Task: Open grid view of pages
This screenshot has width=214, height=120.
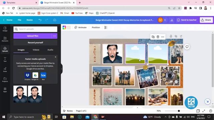Action: coord(198,111)
